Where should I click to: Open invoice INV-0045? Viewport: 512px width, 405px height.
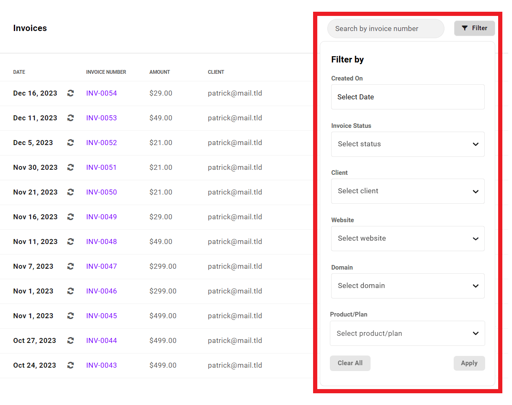coord(102,316)
